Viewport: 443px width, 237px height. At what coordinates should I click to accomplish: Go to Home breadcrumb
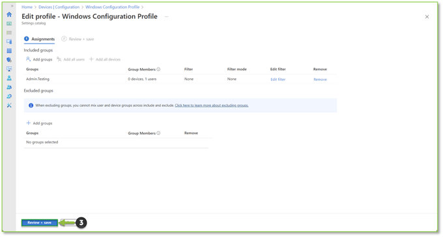point(27,7)
